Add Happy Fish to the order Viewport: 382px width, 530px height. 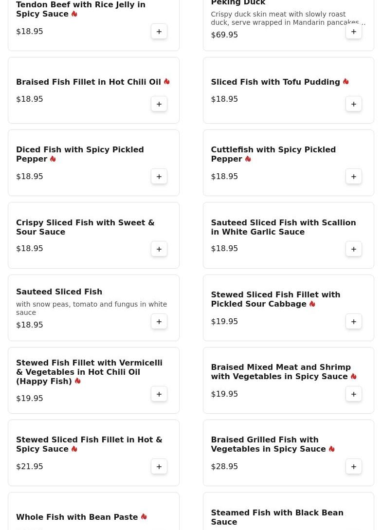pyautogui.click(x=159, y=394)
